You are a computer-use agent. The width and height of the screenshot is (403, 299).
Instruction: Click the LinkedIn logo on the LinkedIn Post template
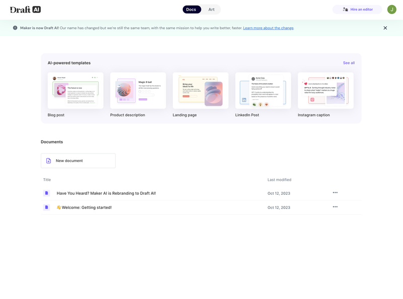[243, 99]
